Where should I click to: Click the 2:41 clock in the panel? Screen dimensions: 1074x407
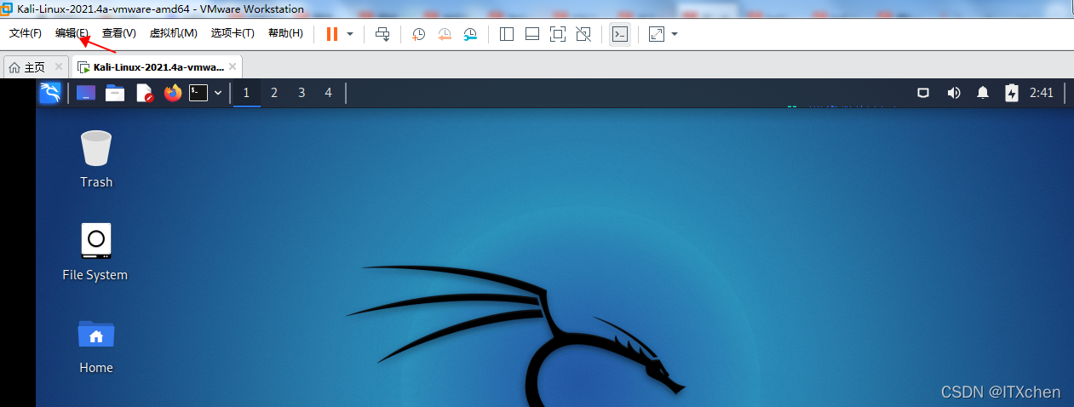(x=1042, y=93)
